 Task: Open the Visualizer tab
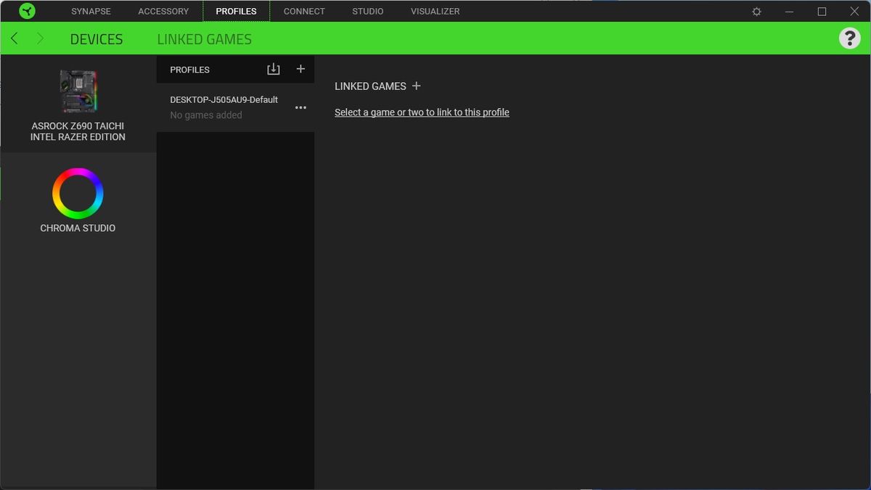point(435,12)
